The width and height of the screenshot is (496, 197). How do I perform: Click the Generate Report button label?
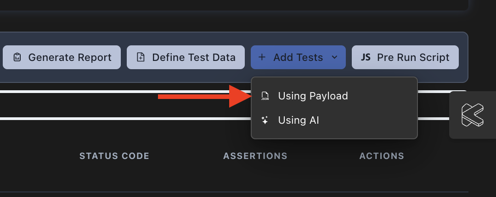coord(70,57)
